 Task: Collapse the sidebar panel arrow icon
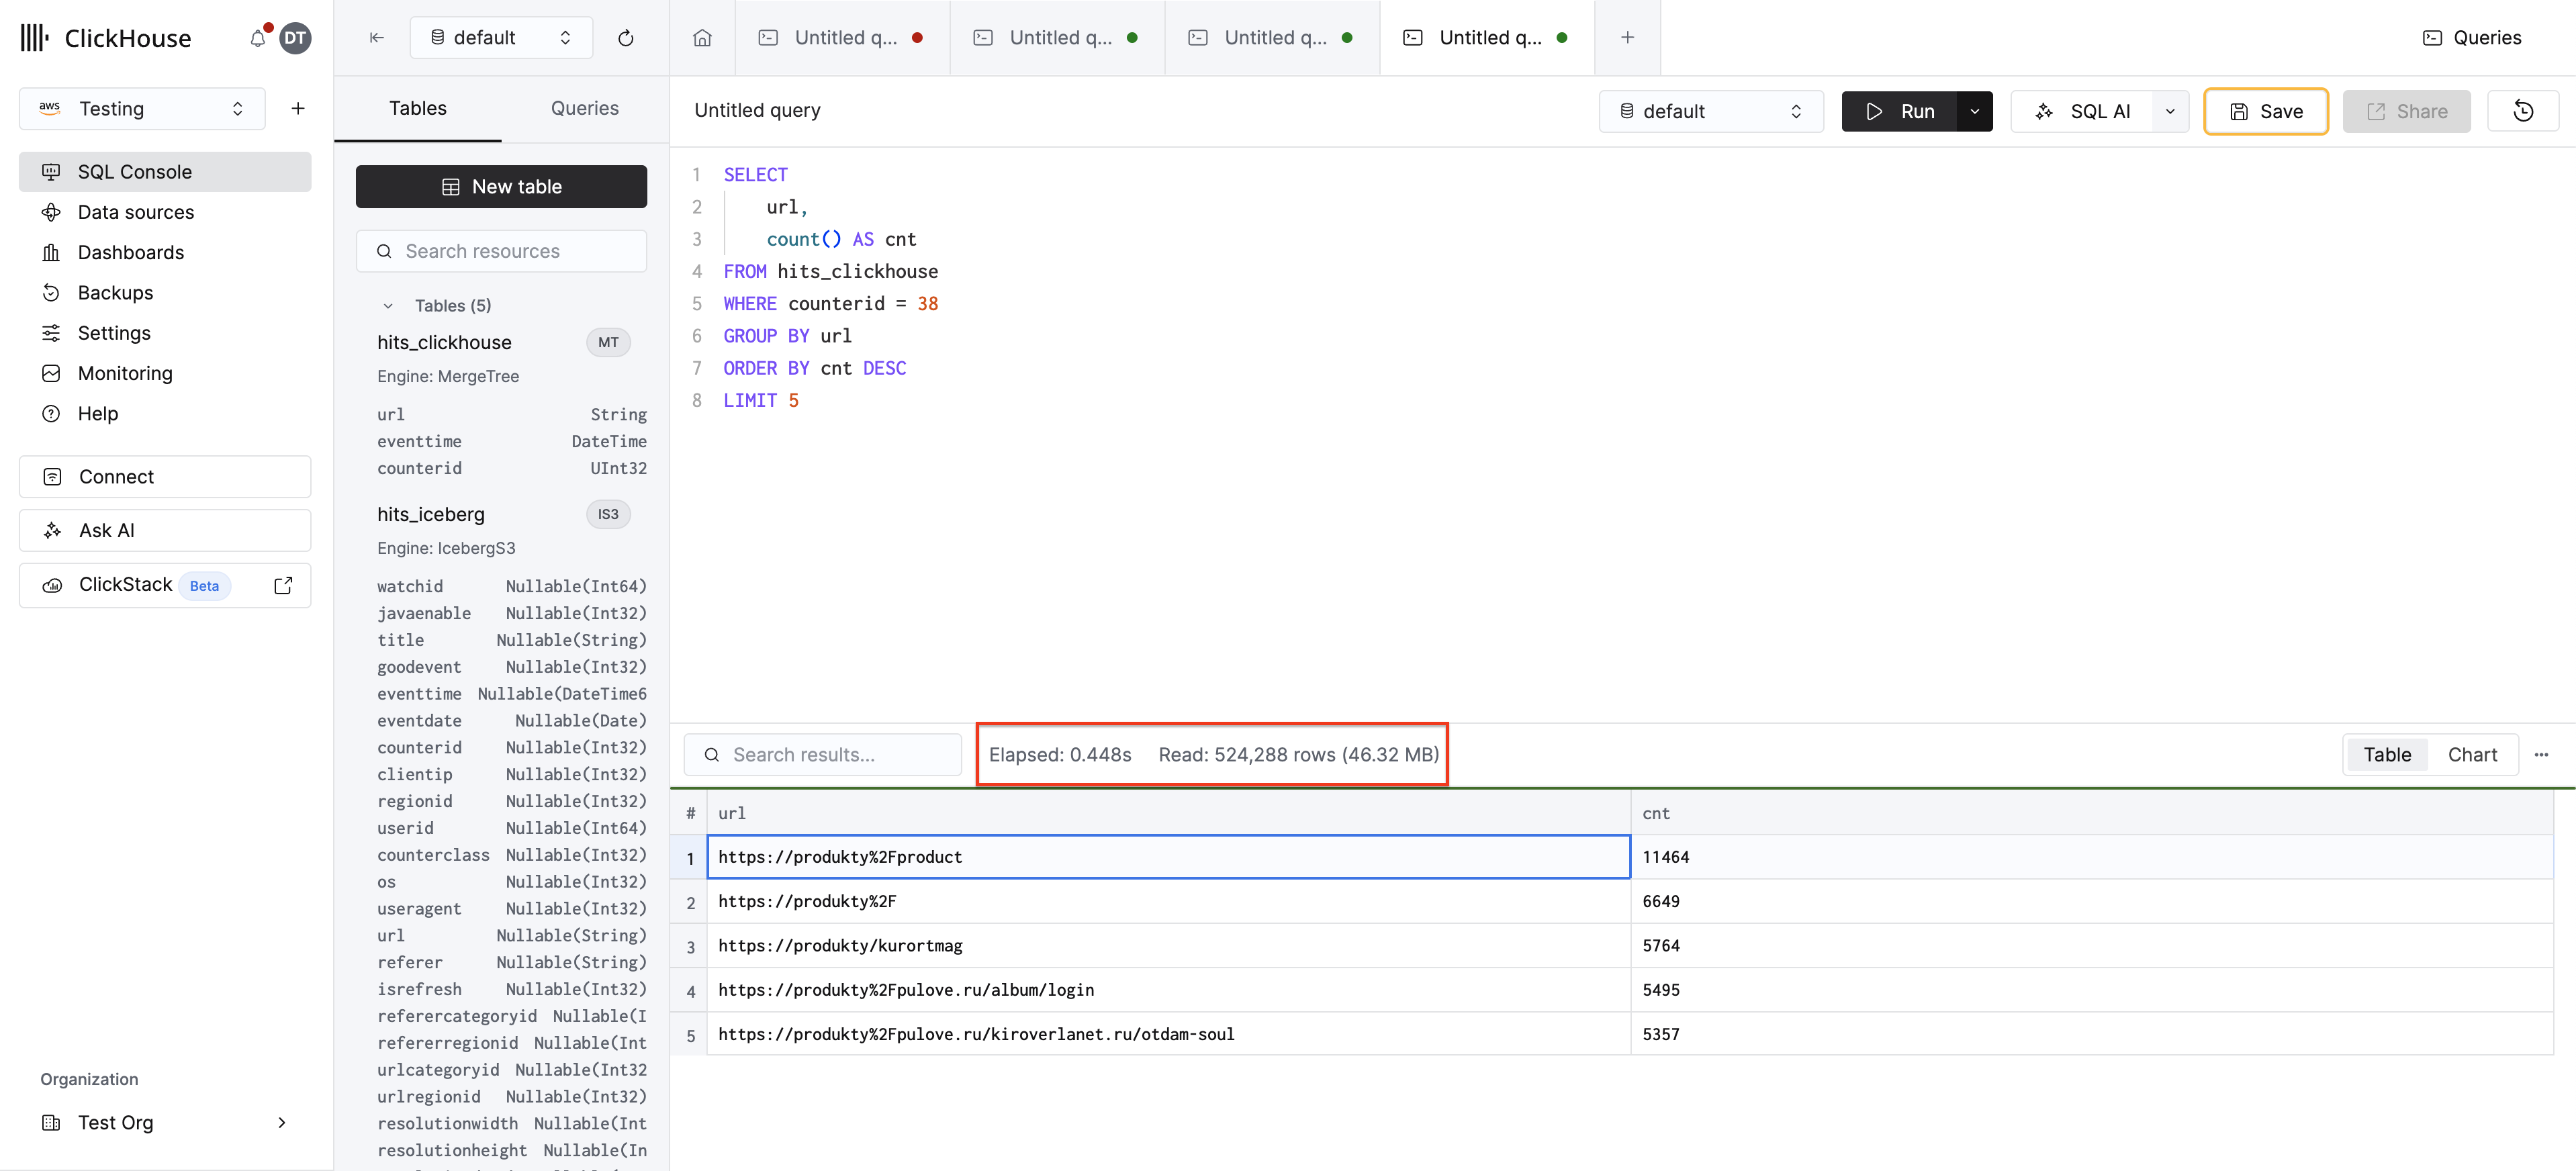(377, 38)
